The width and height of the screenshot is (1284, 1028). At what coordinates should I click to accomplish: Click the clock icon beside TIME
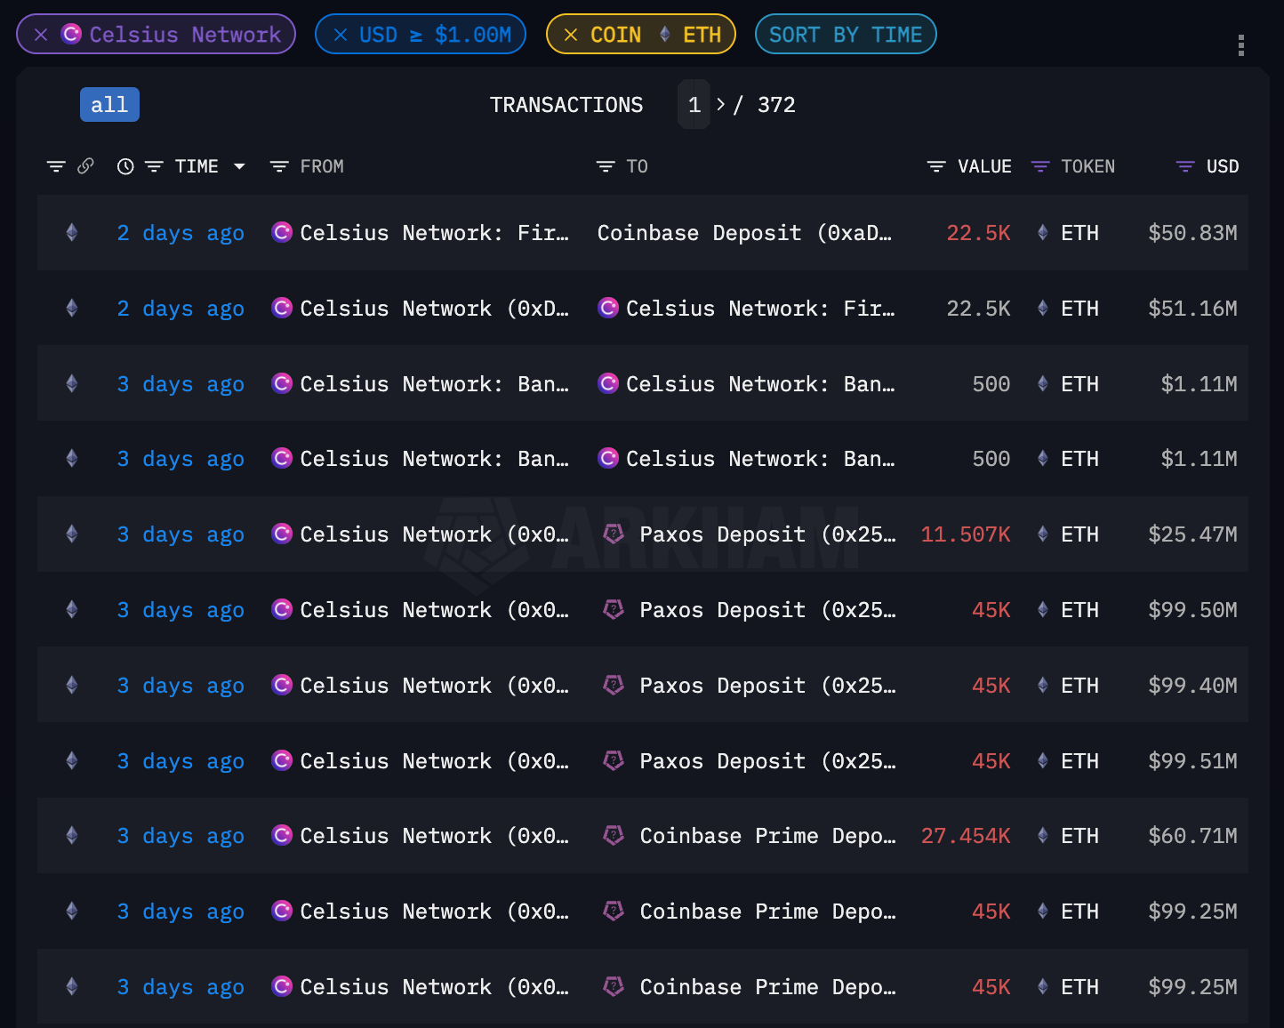(x=125, y=166)
